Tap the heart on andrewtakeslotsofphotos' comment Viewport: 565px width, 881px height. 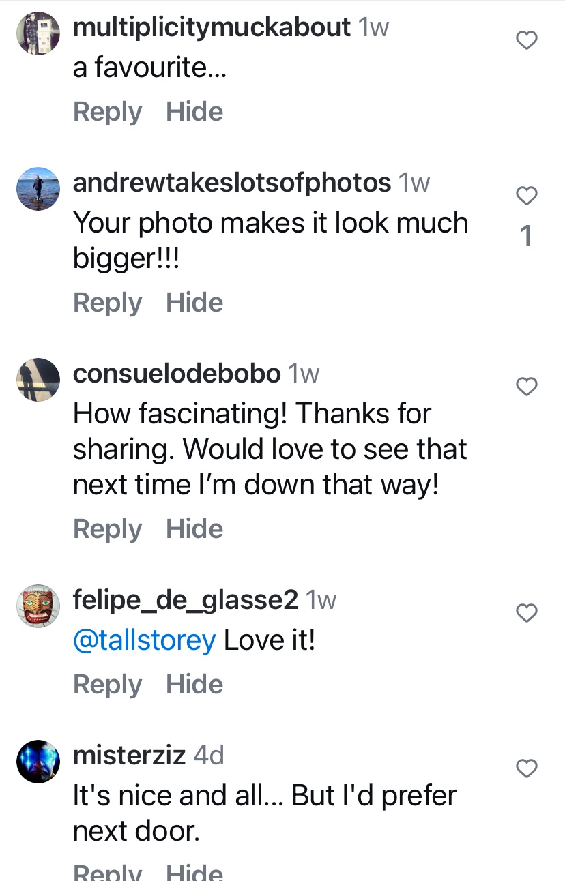(x=526, y=196)
